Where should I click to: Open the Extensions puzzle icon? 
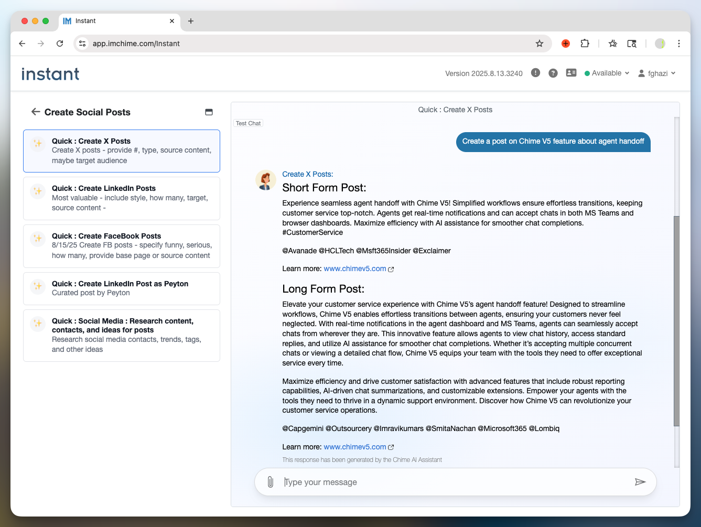pyautogui.click(x=585, y=44)
